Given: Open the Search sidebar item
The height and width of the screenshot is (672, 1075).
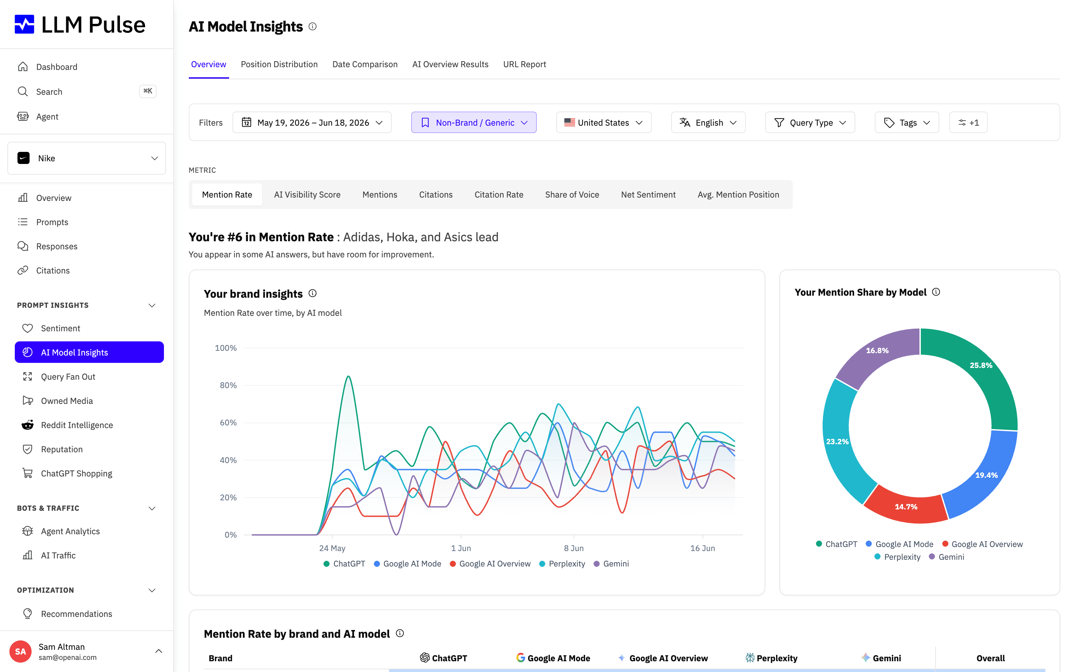Looking at the screenshot, I should pyautogui.click(x=87, y=91).
